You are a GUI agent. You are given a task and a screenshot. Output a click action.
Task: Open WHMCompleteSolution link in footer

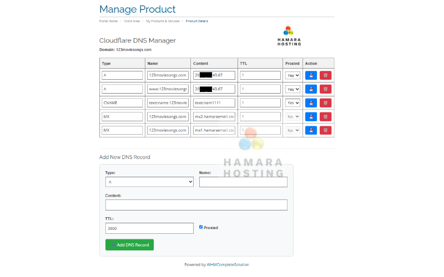point(228,265)
